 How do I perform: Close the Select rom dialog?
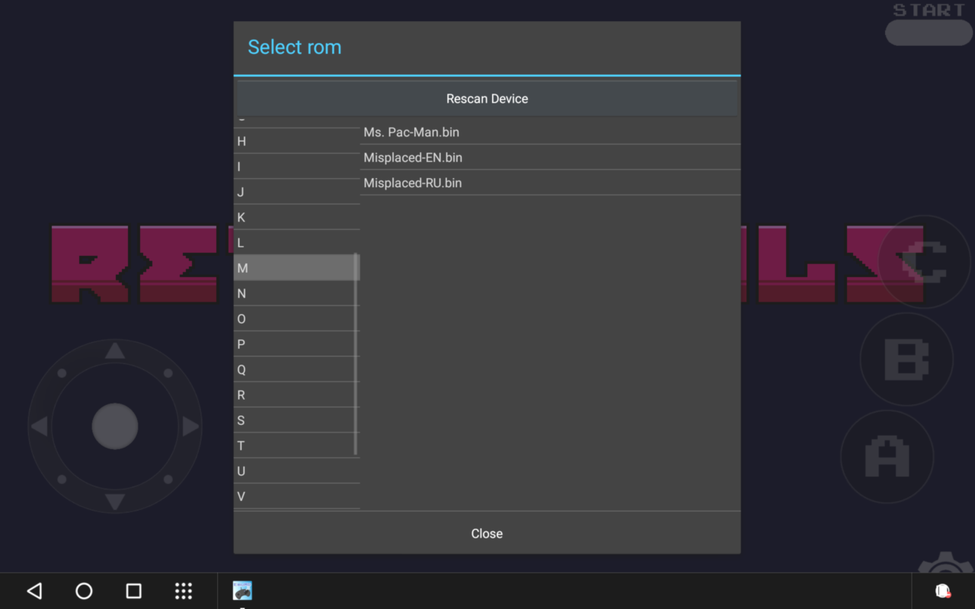click(x=487, y=534)
